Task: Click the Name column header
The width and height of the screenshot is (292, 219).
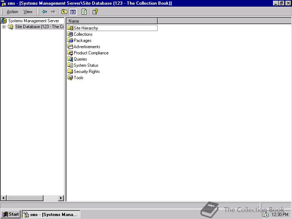Action: pyautogui.click(x=112, y=21)
